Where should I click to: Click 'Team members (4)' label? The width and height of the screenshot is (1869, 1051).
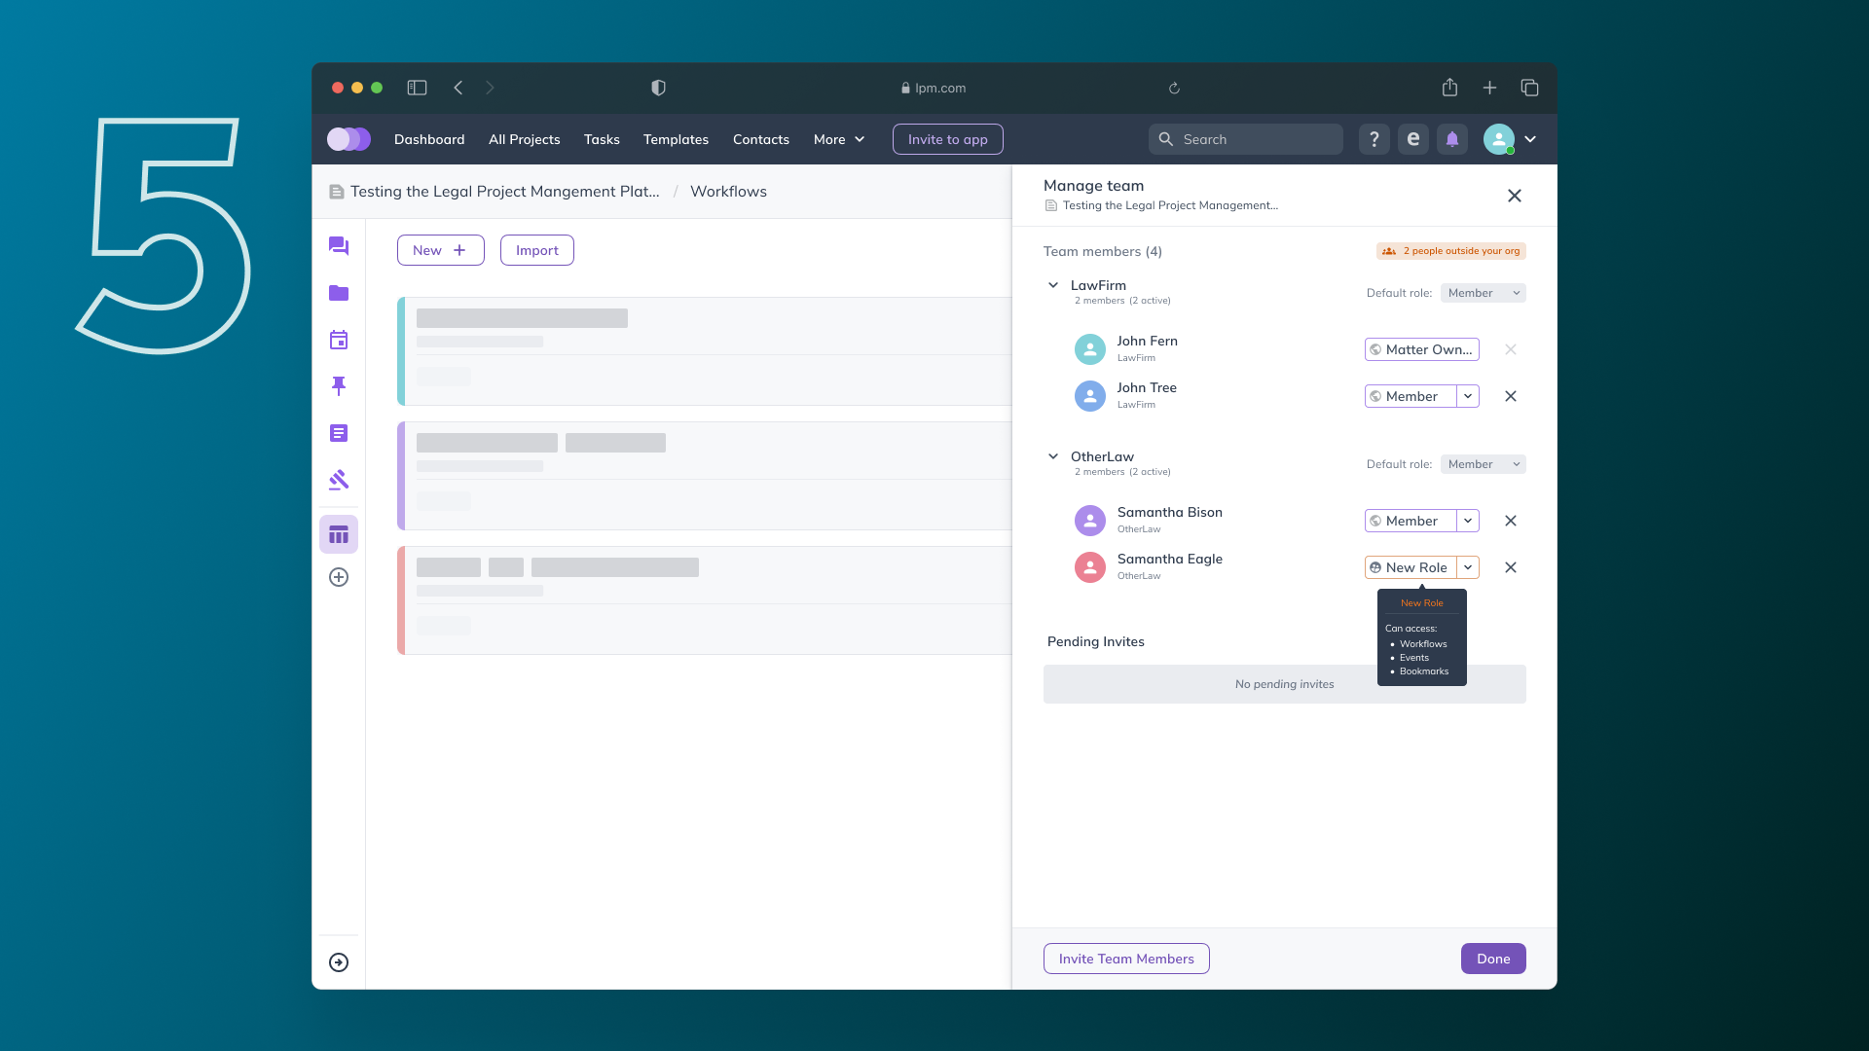pyautogui.click(x=1102, y=251)
